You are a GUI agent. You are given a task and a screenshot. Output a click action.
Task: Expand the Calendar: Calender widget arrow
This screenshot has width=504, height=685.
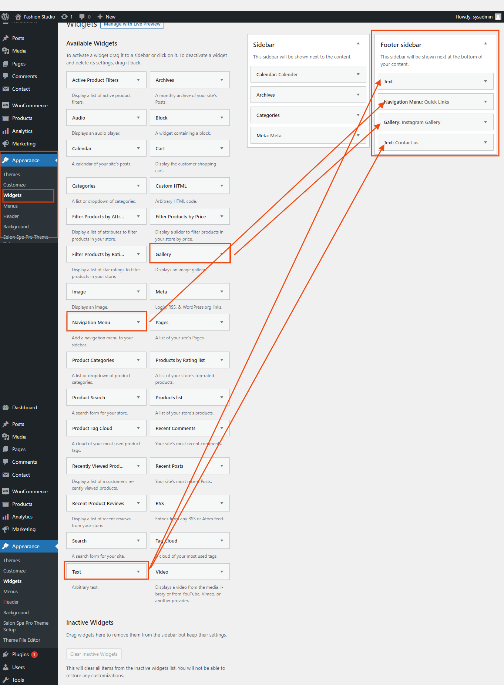[358, 74]
